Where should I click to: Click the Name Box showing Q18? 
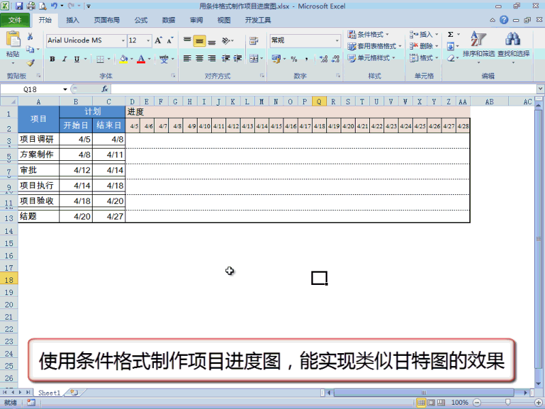tap(31, 89)
